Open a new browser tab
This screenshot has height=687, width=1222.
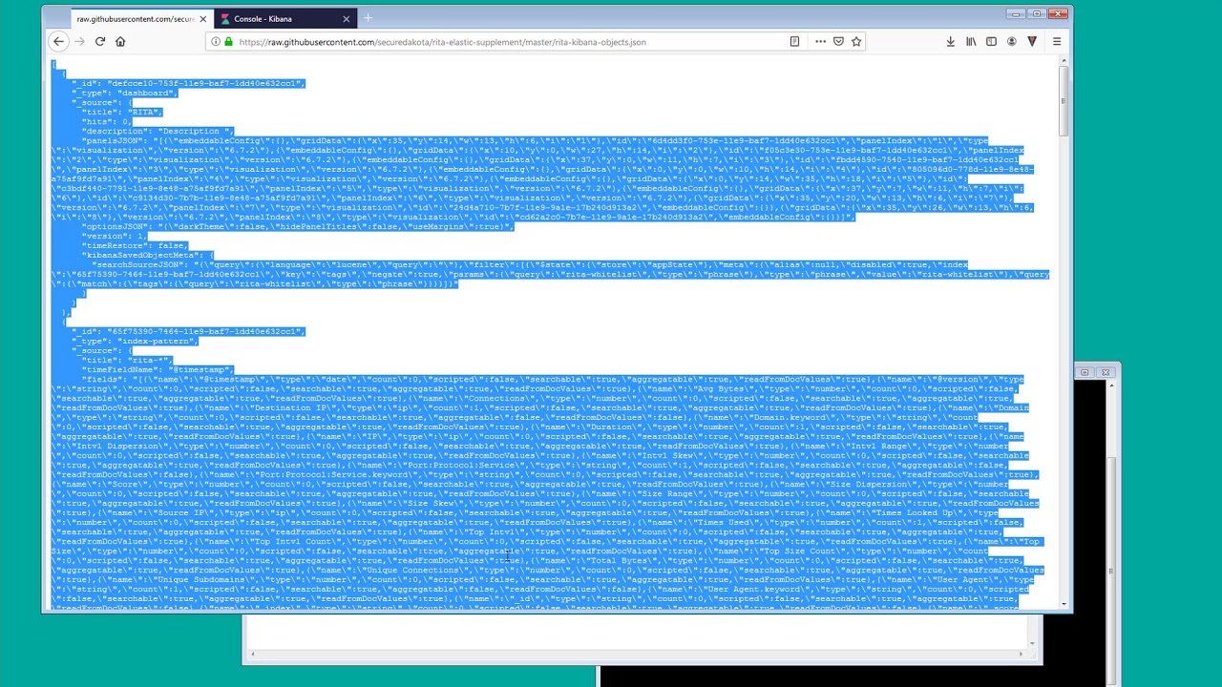[x=368, y=18]
